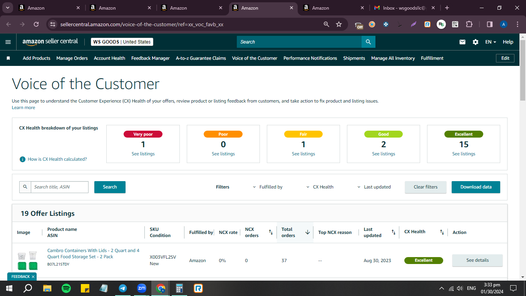Open the buyer messages mail icon
This screenshot has height=296, width=526.
click(x=462, y=42)
